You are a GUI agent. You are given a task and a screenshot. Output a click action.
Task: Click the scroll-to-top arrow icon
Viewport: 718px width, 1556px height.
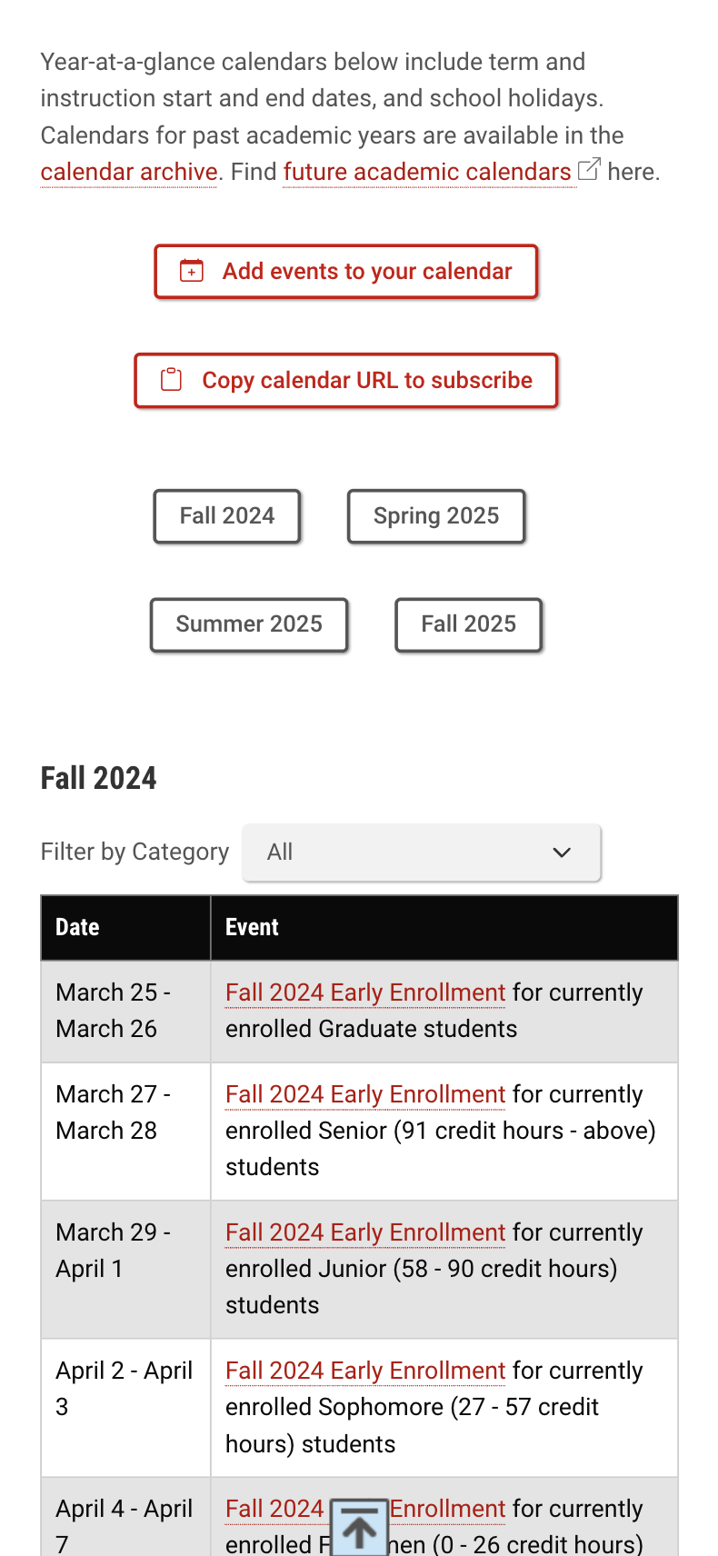[359, 1527]
